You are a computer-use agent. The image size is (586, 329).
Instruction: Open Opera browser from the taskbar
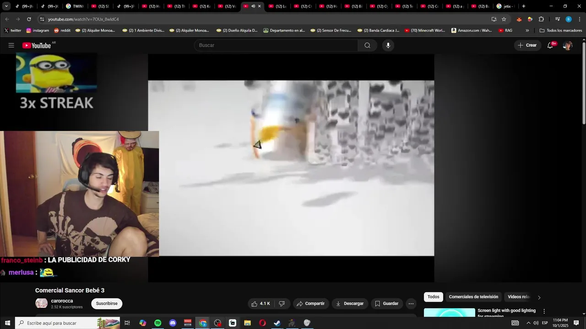pos(262,323)
